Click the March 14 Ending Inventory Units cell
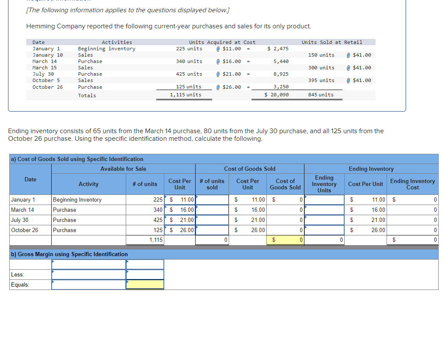The width and height of the screenshot is (445, 339). tap(324, 210)
